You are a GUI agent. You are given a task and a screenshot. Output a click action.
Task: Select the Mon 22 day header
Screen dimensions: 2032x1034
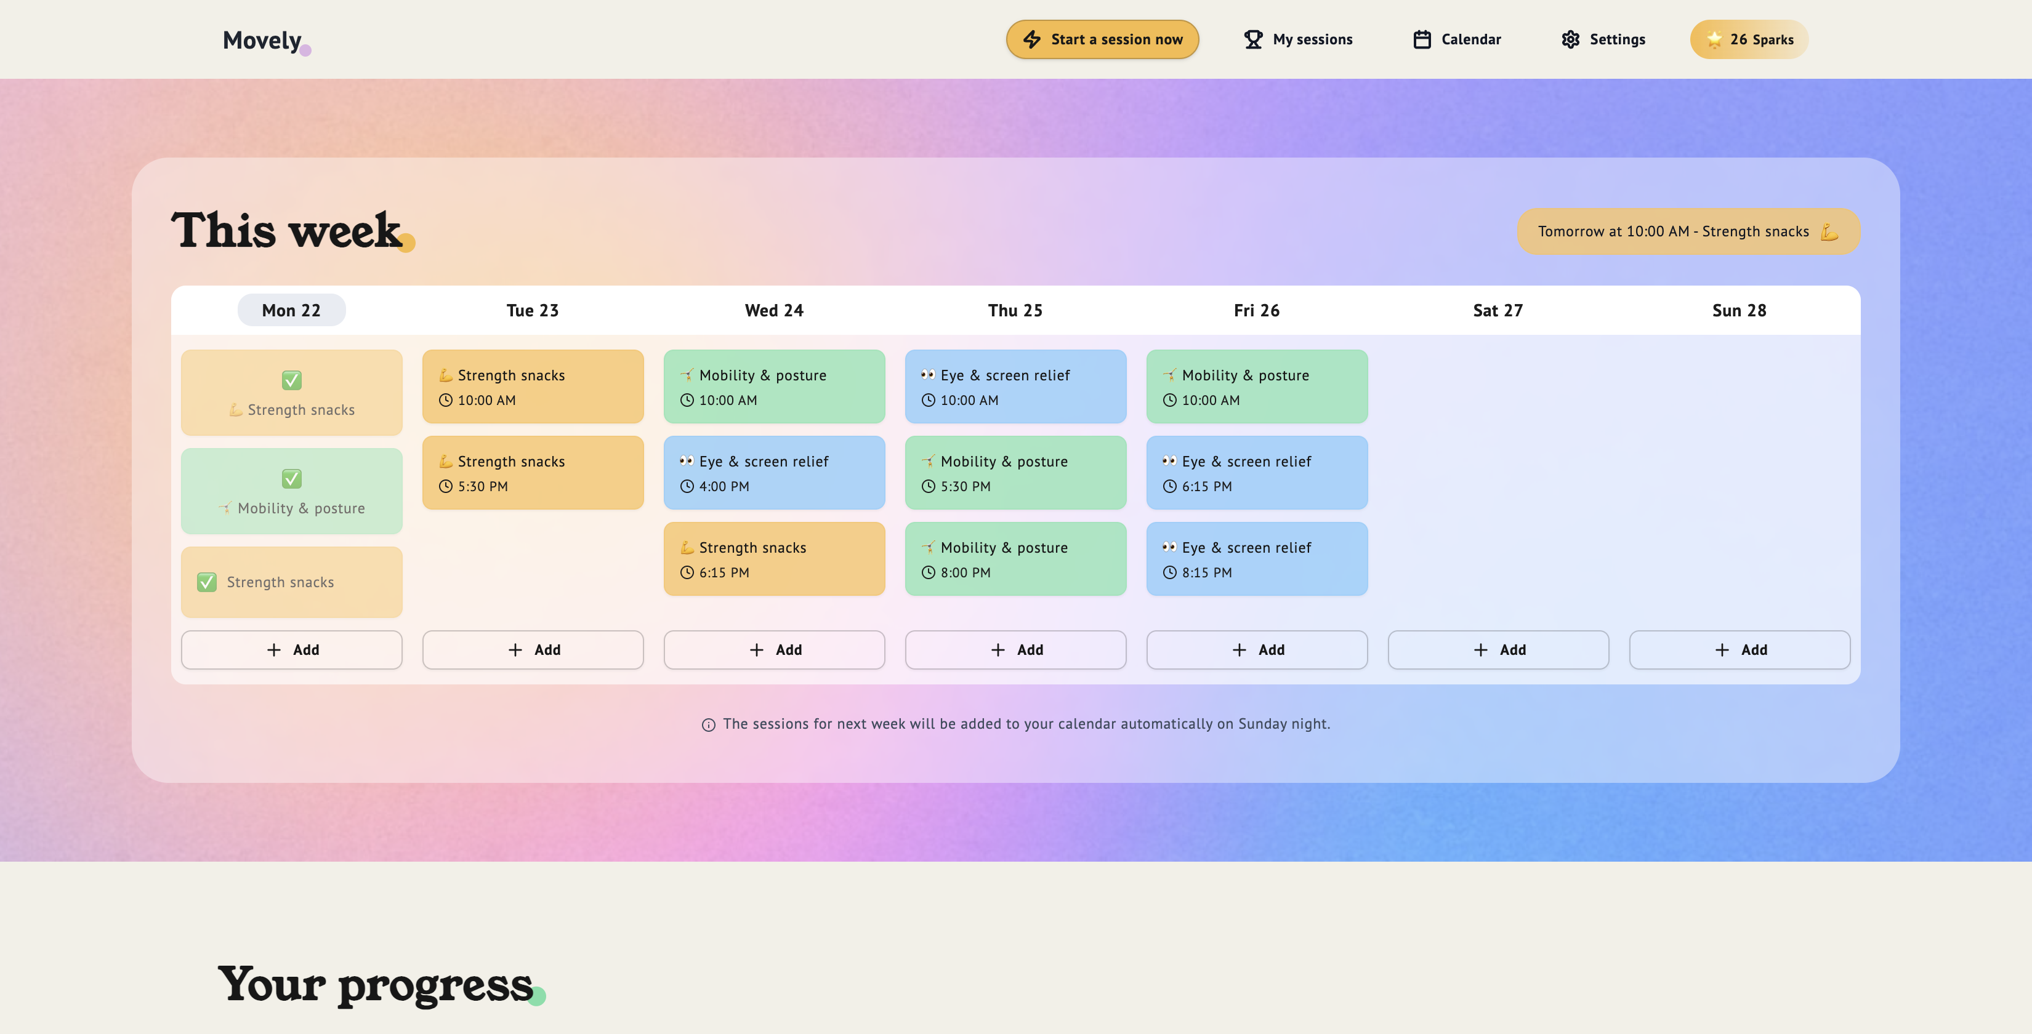click(x=291, y=311)
